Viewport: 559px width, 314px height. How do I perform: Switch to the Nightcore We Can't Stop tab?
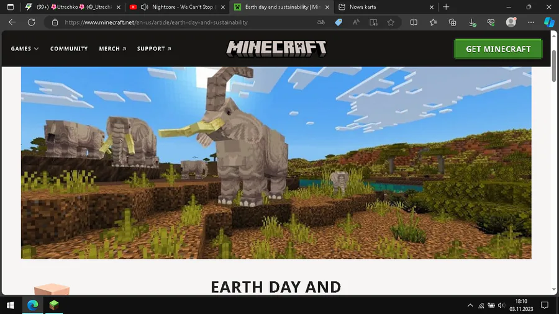(178, 7)
